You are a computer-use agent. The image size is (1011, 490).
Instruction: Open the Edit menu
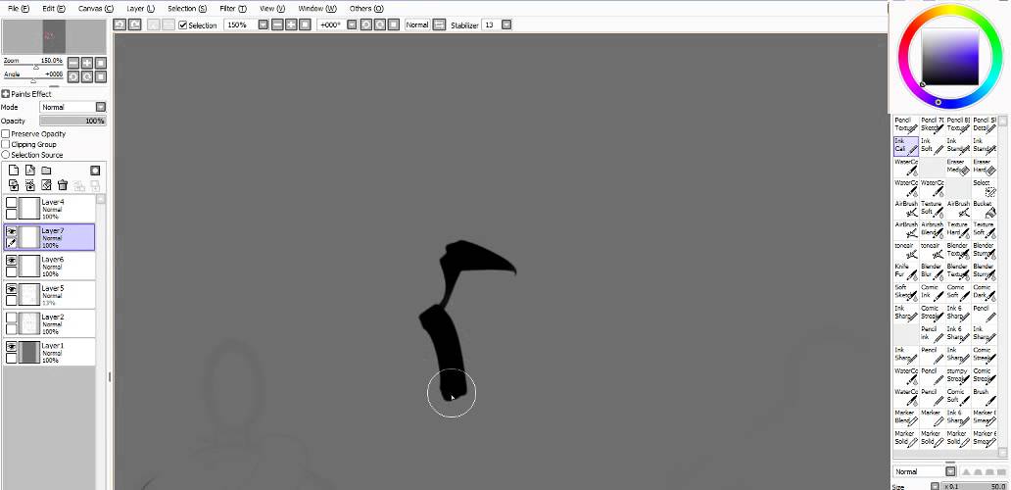[x=54, y=9]
